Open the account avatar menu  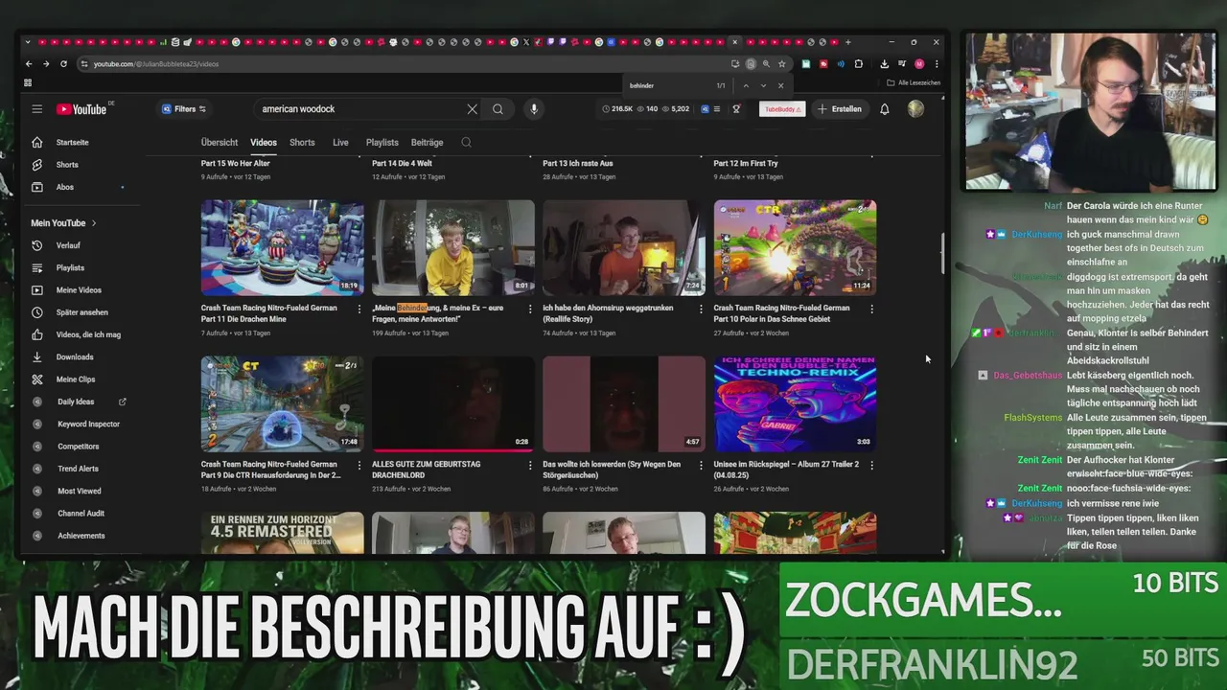point(915,109)
